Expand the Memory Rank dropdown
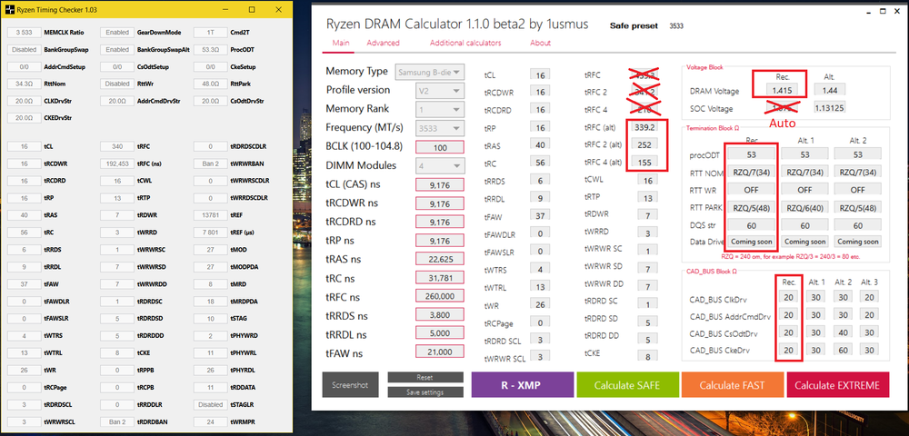The height and width of the screenshot is (436, 909). click(x=440, y=109)
